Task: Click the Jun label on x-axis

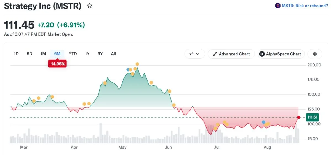Action: [x=169, y=147]
